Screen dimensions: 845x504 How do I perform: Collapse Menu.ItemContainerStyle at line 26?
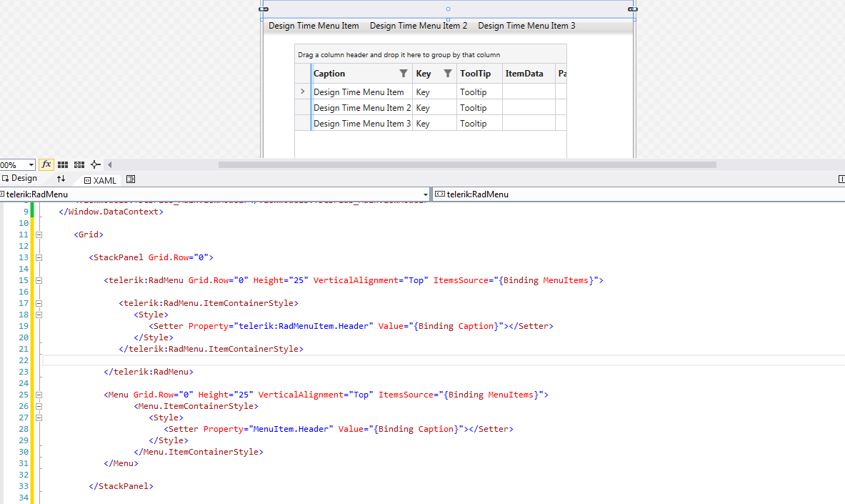pos(39,406)
